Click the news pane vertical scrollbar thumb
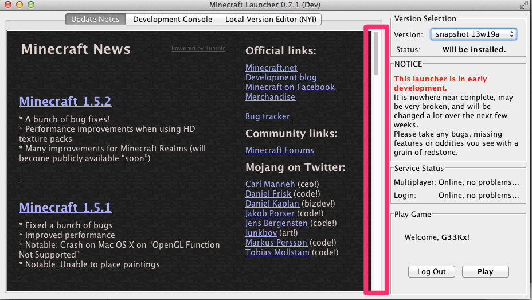Image resolution: width=532 pixels, height=300 pixels. click(x=376, y=53)
